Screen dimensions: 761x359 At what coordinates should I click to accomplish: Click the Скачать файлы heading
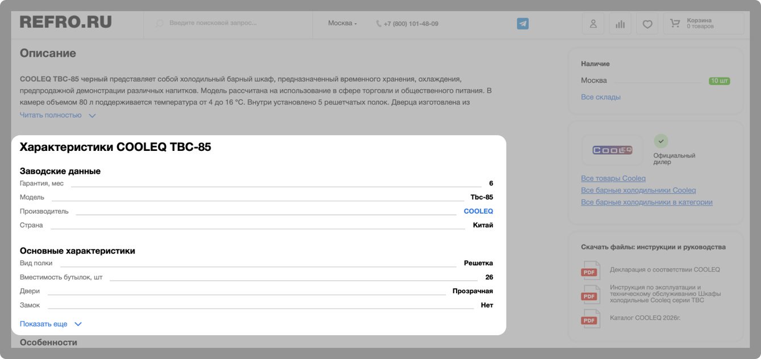click(x=653, y=247)
